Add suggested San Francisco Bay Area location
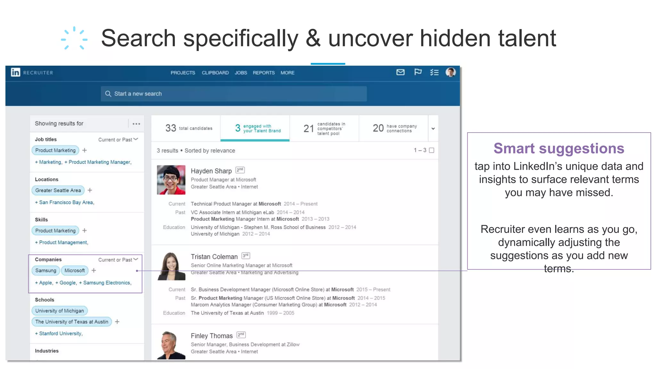This screenshot has height=369, width=656. 64,202
